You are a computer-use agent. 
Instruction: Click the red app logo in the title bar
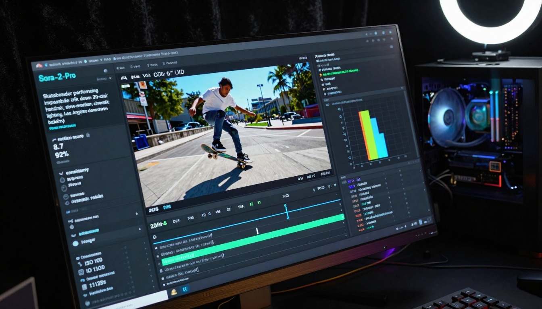coord(39,65)
